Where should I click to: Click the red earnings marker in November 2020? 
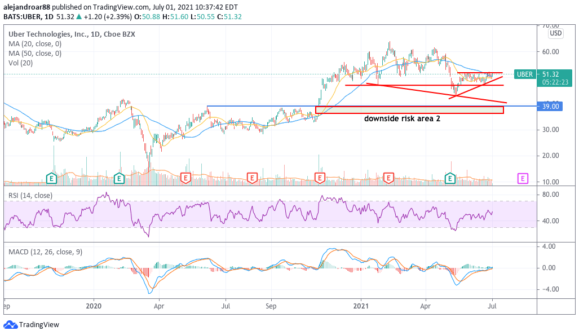(320, 179)
